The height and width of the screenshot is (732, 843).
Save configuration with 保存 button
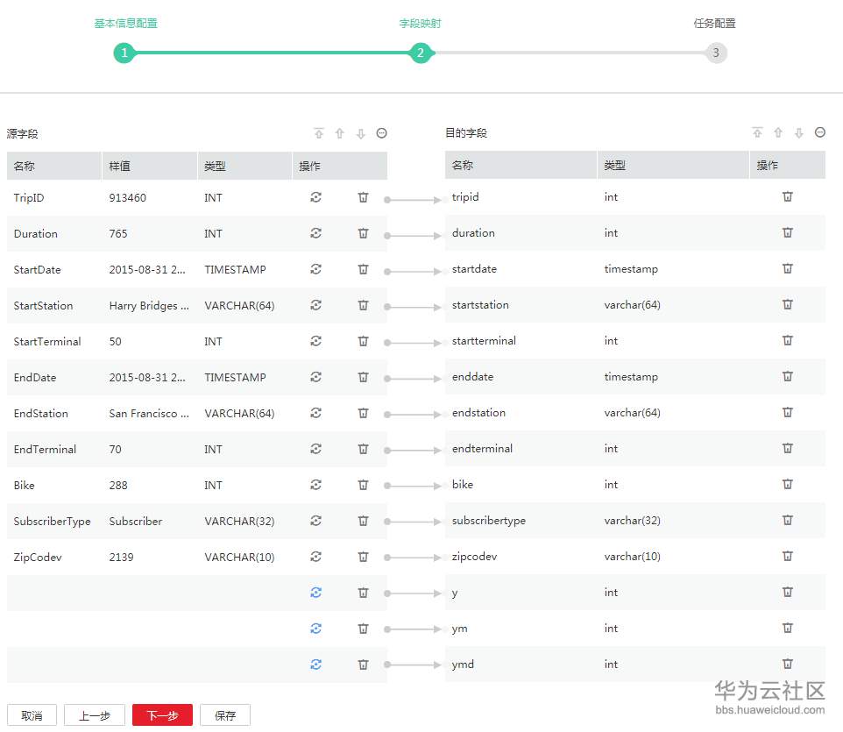click(x=225, y=715)
